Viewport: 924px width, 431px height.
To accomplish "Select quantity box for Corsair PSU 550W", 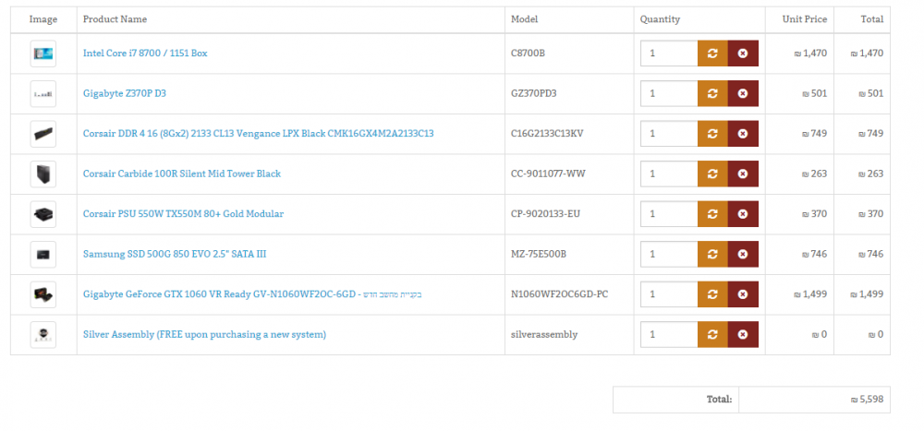I will pos(669,214).
